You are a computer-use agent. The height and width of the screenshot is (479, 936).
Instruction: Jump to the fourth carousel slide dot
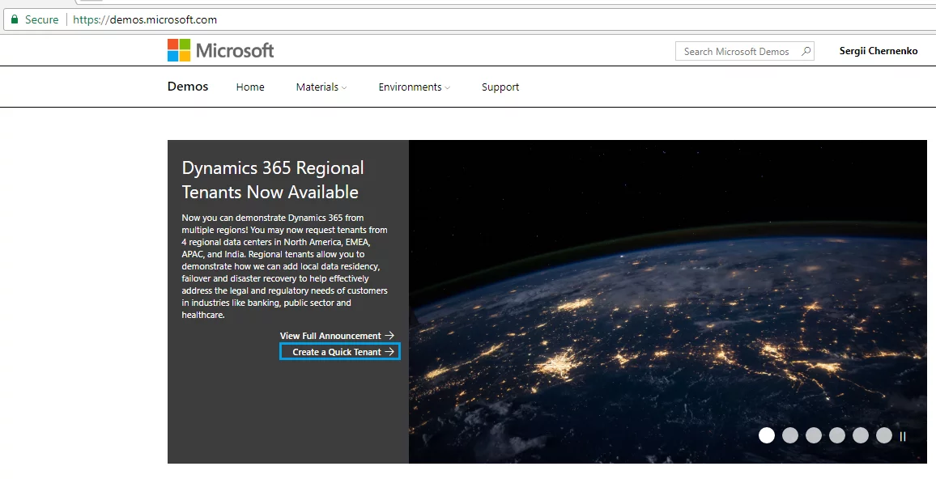837,435
